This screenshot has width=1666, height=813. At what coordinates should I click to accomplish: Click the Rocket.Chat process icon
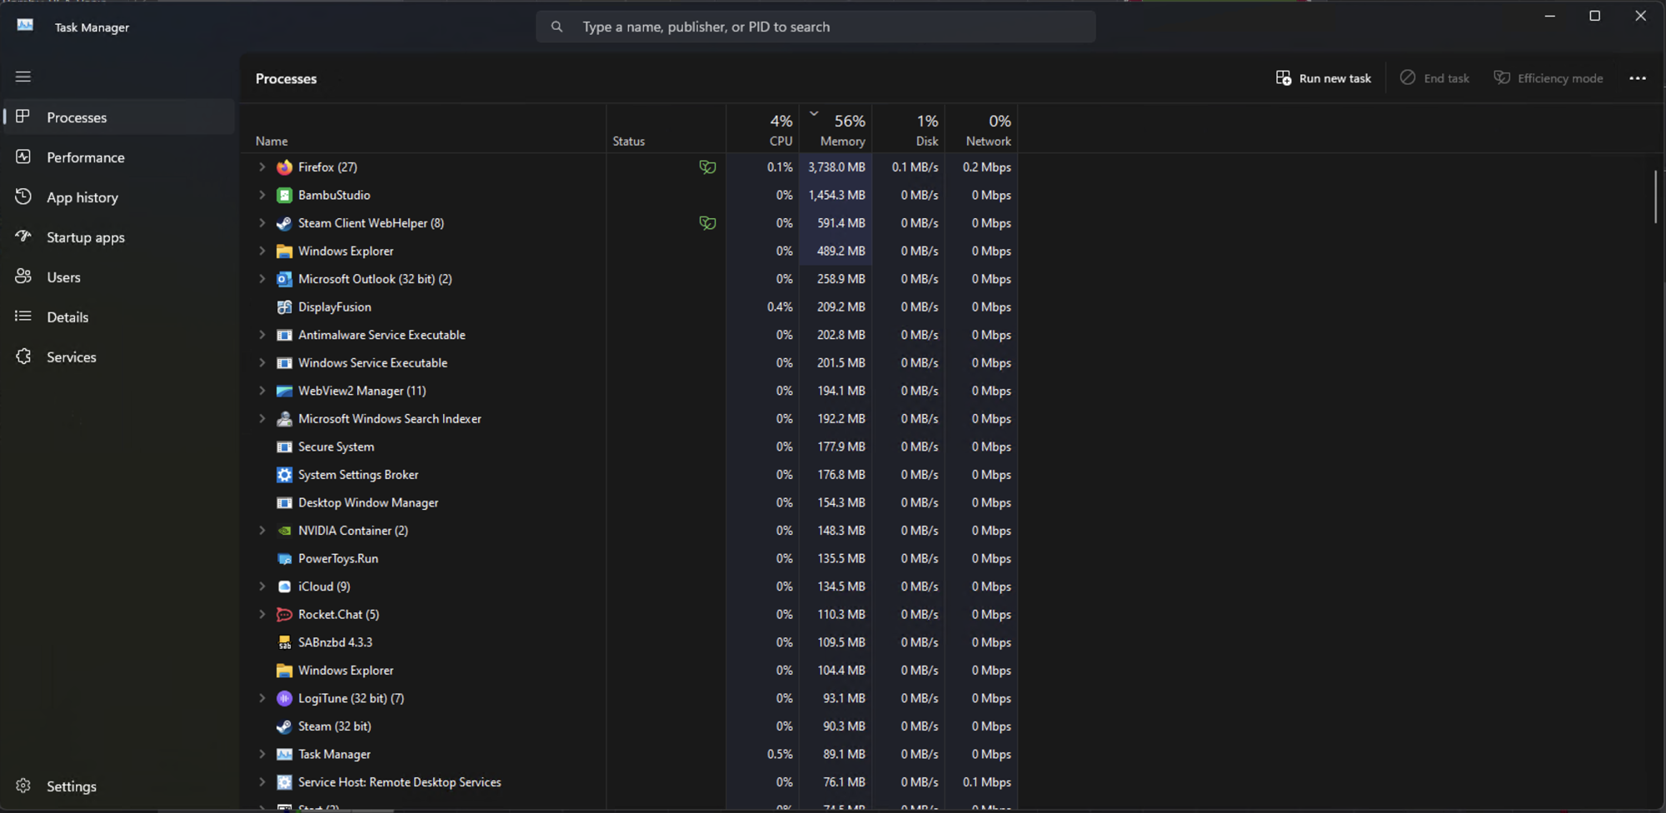pos(284,615)
